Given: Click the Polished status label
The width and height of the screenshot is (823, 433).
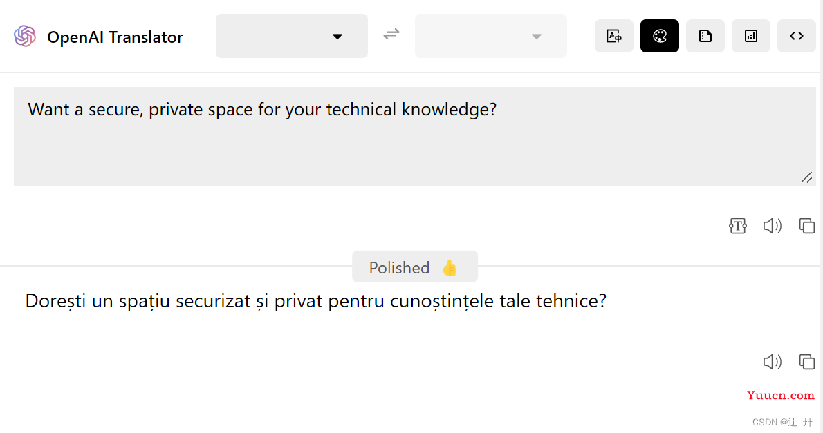Looking at the screenshot, I should 399,268.
